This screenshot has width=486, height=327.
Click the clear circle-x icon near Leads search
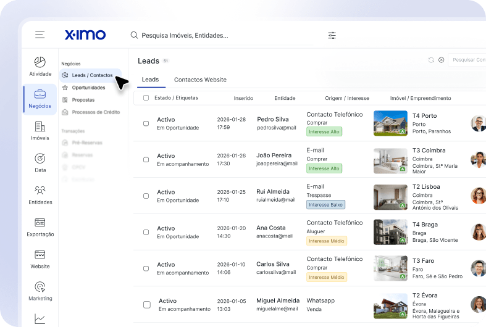[442, 60]
